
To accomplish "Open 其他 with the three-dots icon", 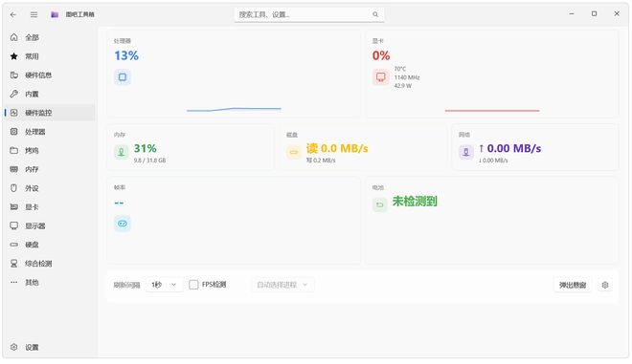I will 50,283.
